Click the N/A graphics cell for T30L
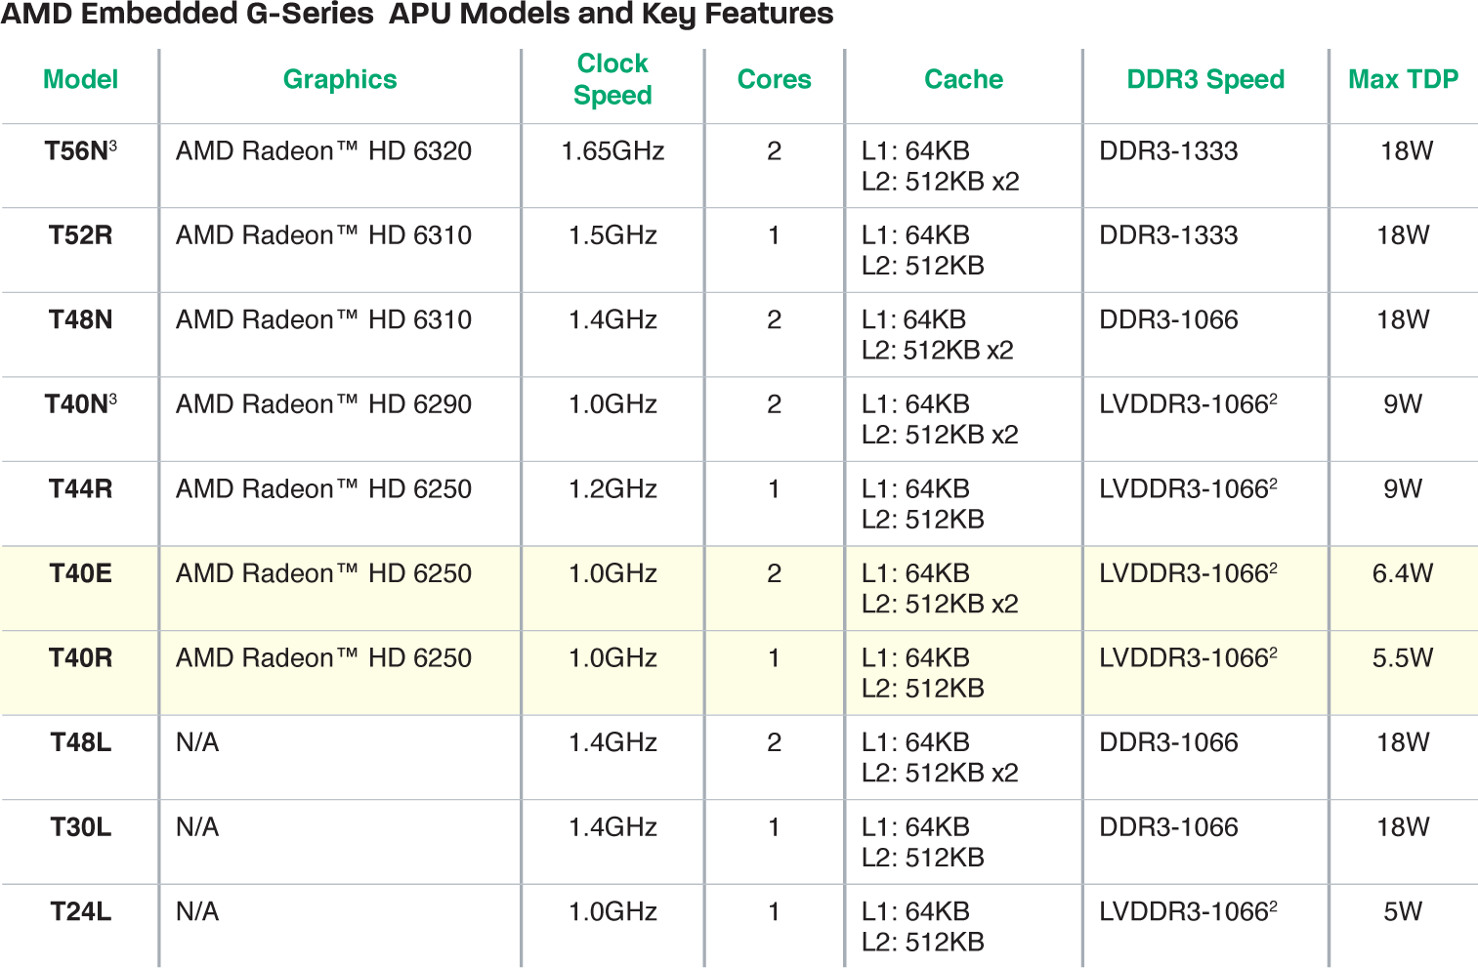Image resolution: width=1478 pixels, height=968 pixels. coord(197,827)
